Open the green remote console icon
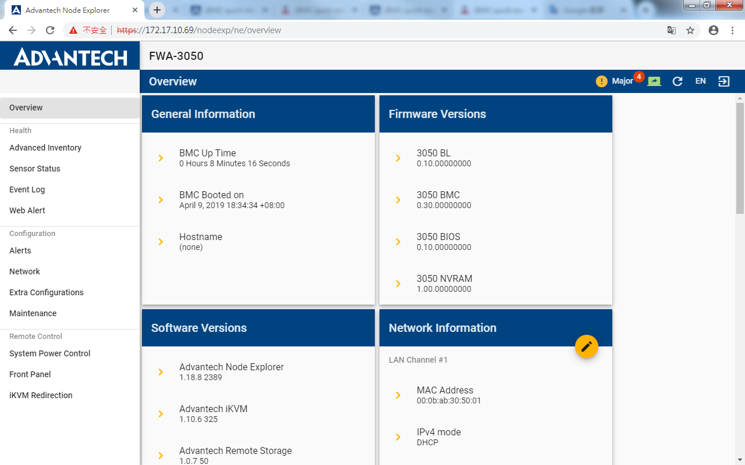The image size is (745, 465). pyautogui.click(x=654, y=81)
